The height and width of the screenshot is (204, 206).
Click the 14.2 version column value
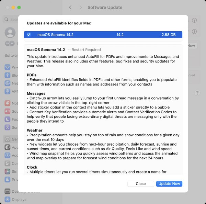point(120,35)
